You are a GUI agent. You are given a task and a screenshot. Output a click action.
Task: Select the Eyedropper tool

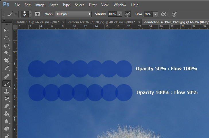point(7,68)
